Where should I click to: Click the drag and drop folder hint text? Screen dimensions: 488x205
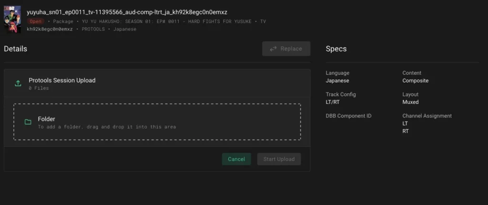pos(107,127)
